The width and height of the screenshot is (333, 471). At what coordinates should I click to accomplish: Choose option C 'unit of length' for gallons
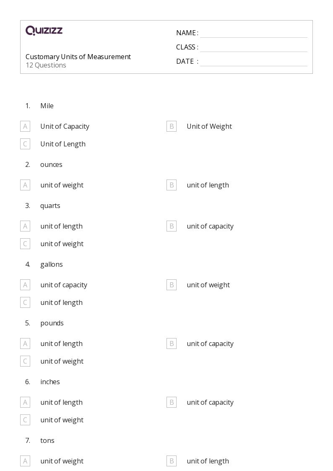coord(25,302)
